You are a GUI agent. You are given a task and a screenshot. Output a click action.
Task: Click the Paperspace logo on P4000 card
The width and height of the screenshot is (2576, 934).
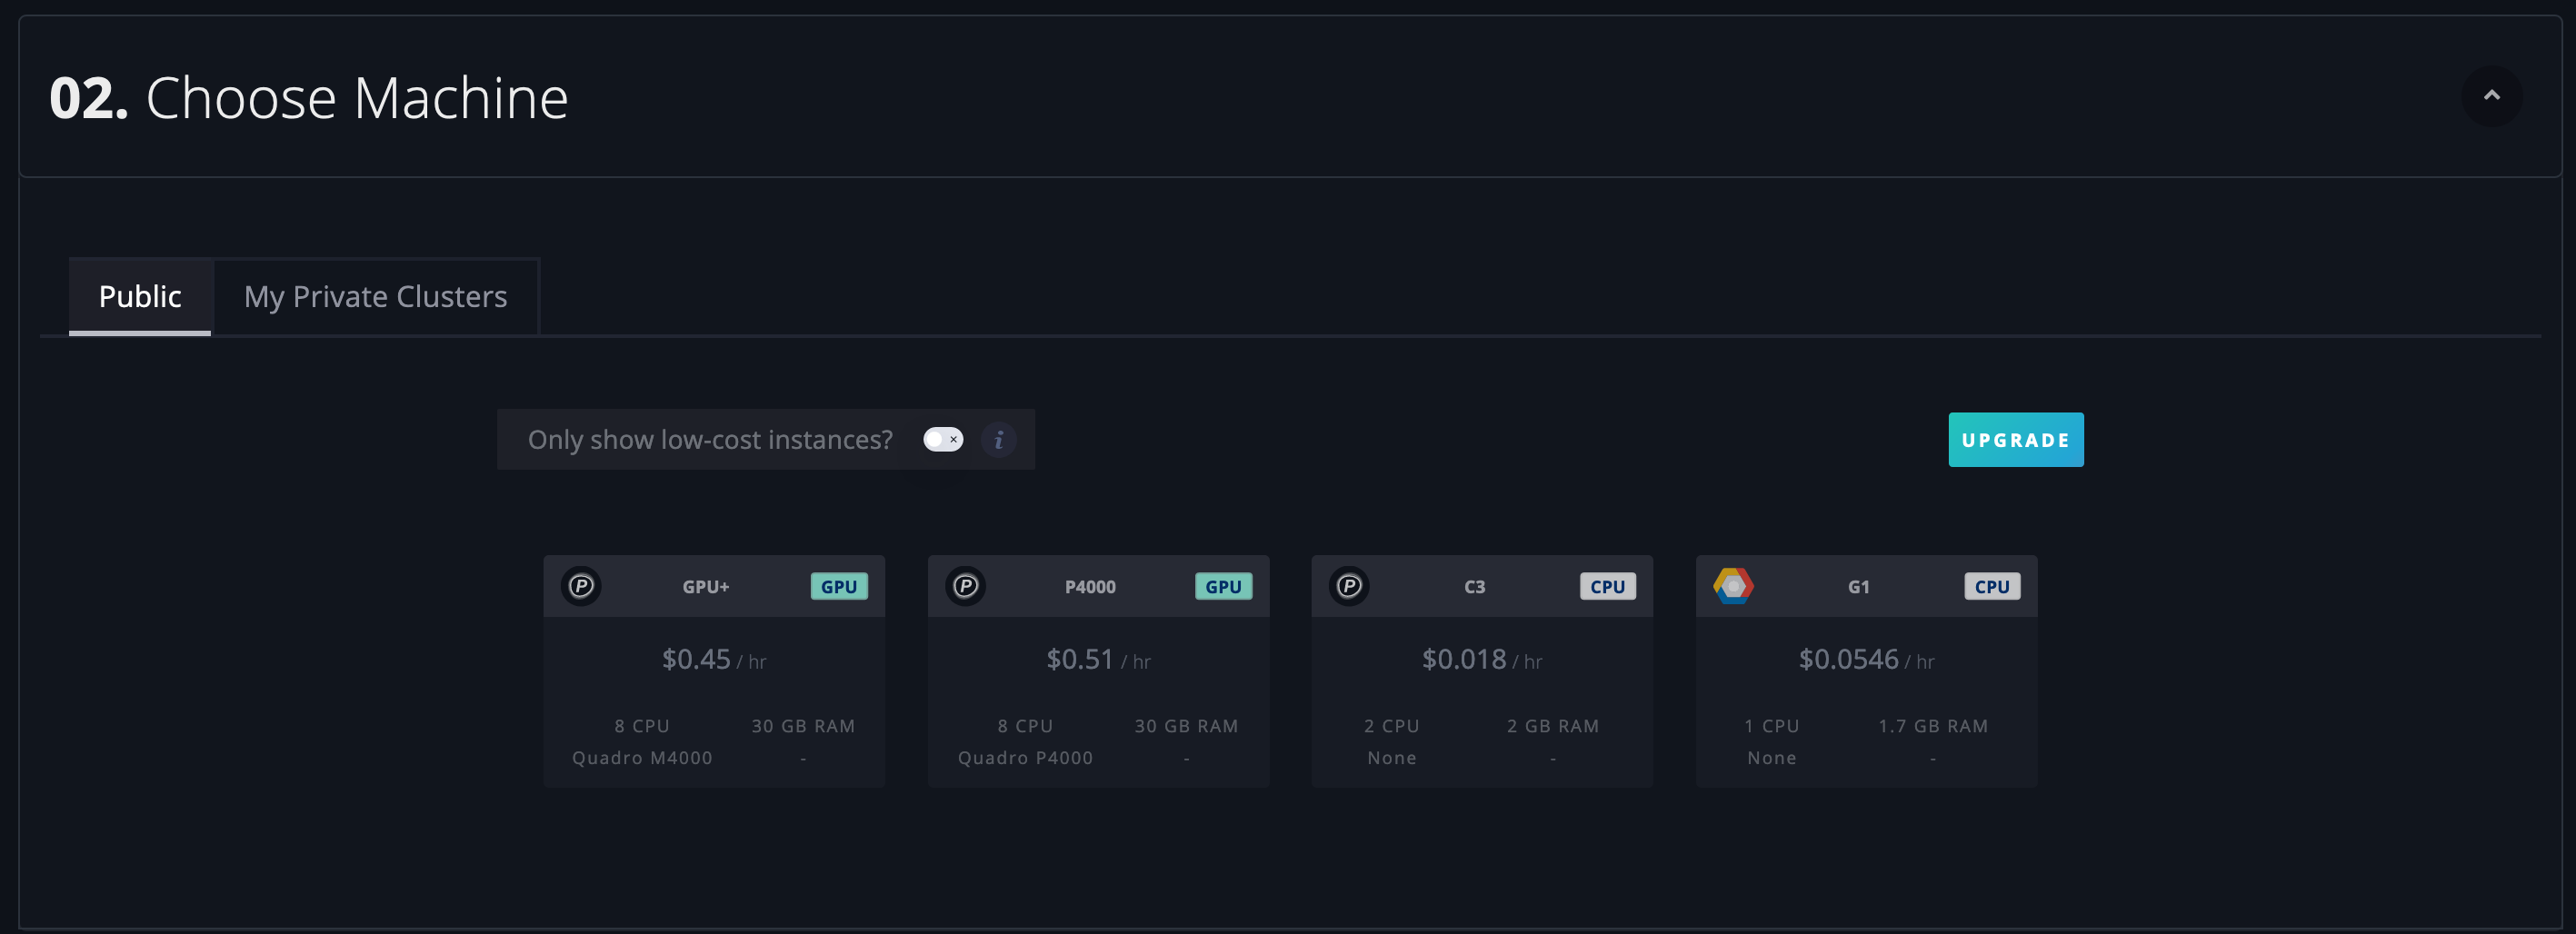(x=965, y=586)
